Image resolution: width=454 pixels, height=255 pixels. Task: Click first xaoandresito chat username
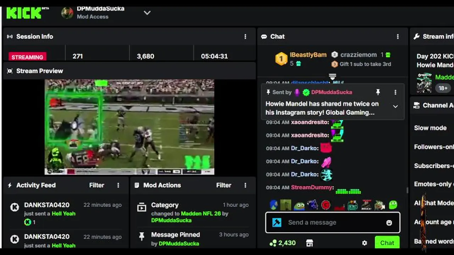click(x=310, y=122)
